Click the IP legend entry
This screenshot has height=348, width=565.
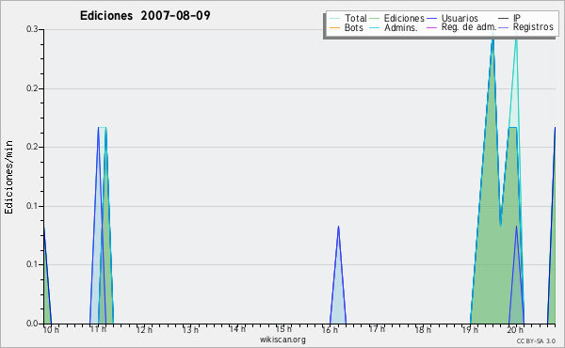click(509, 18)
